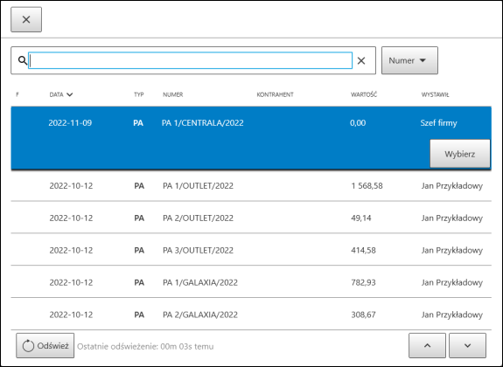Close the document list window
This screenshot has height=367, width=503.
26,19
